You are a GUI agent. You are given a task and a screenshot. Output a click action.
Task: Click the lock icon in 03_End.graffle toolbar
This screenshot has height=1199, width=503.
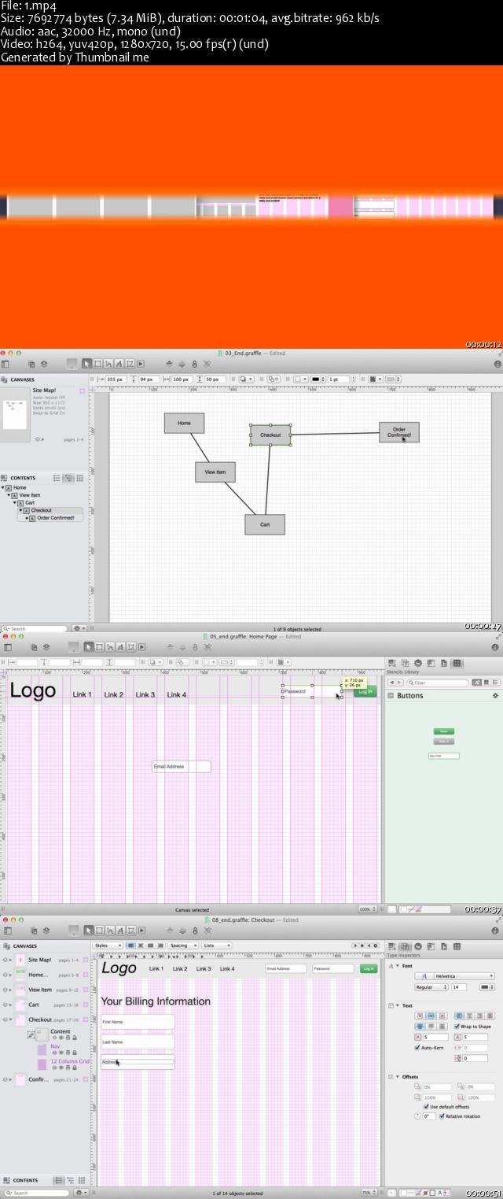point(195,364)
